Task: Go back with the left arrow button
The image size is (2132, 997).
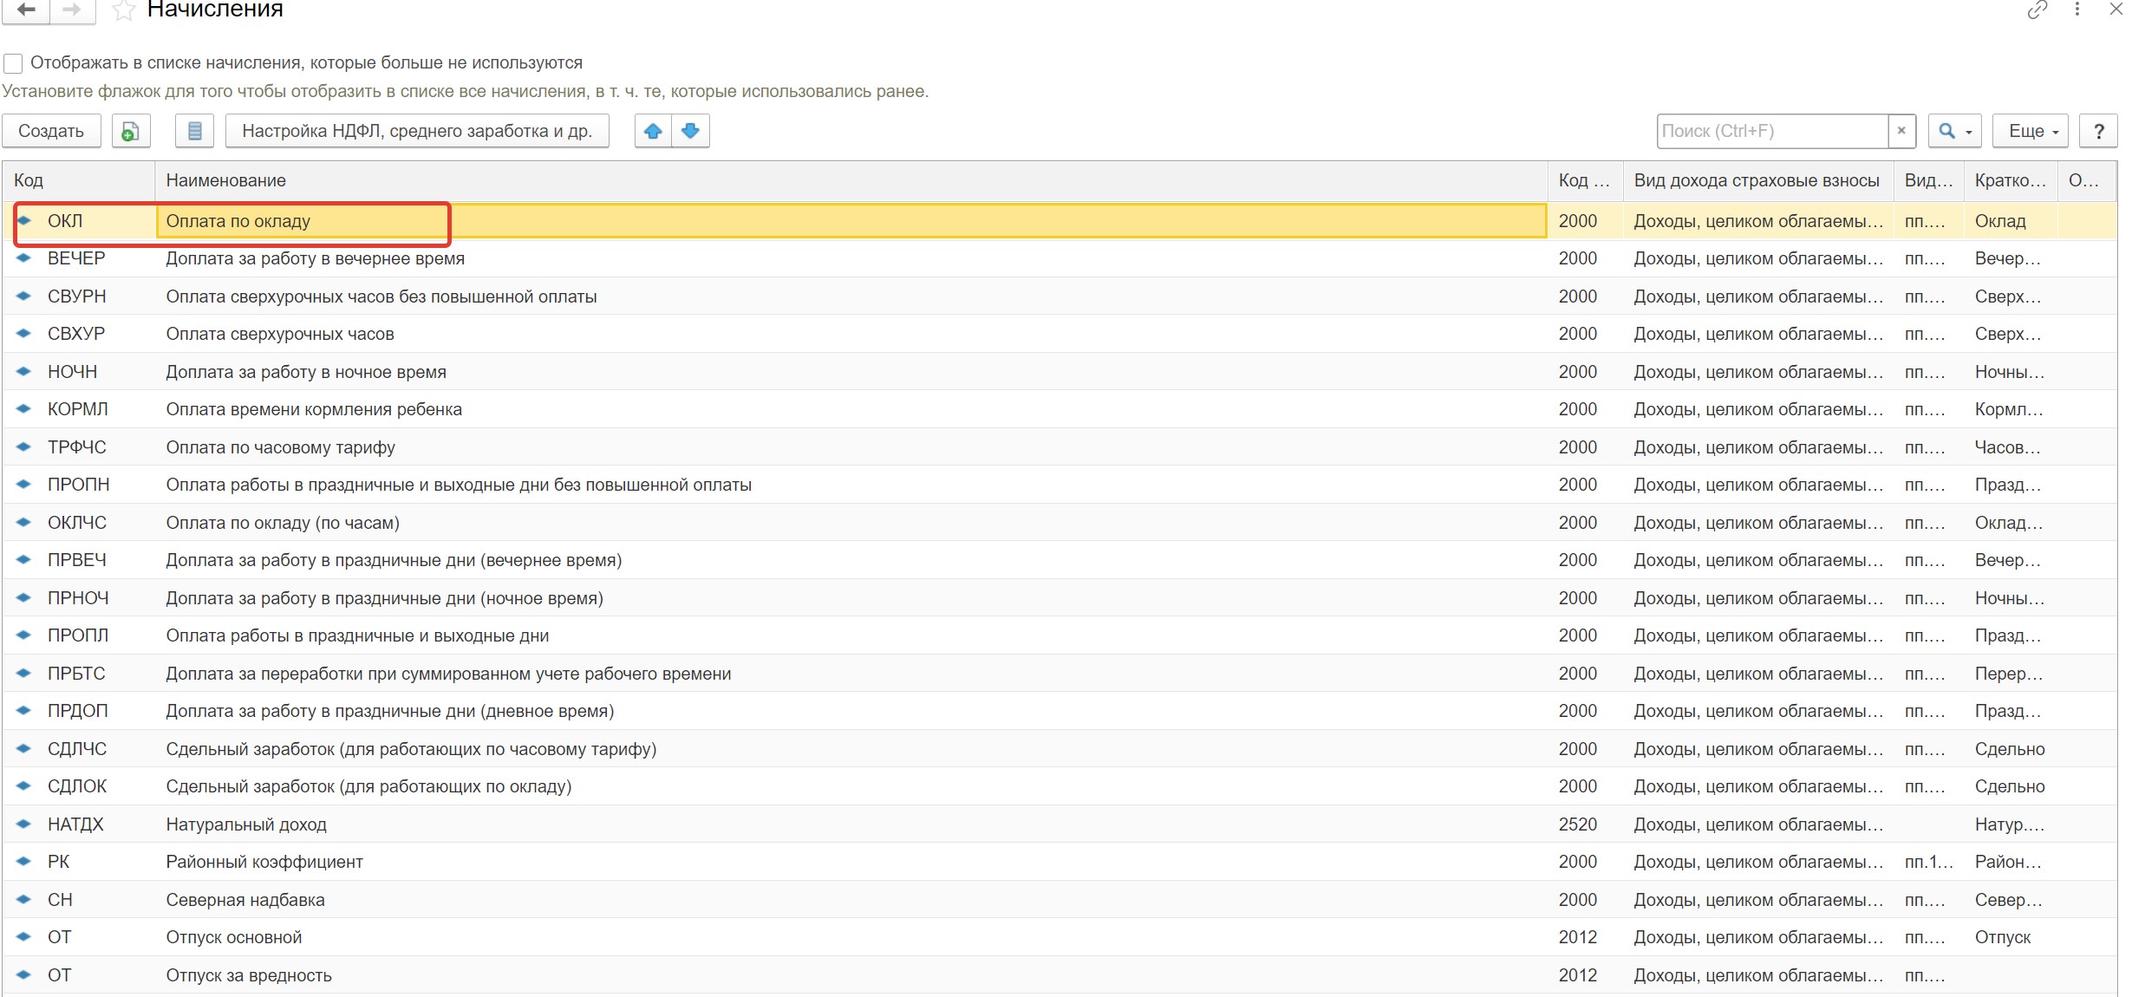Action: (x=26, y=10)
